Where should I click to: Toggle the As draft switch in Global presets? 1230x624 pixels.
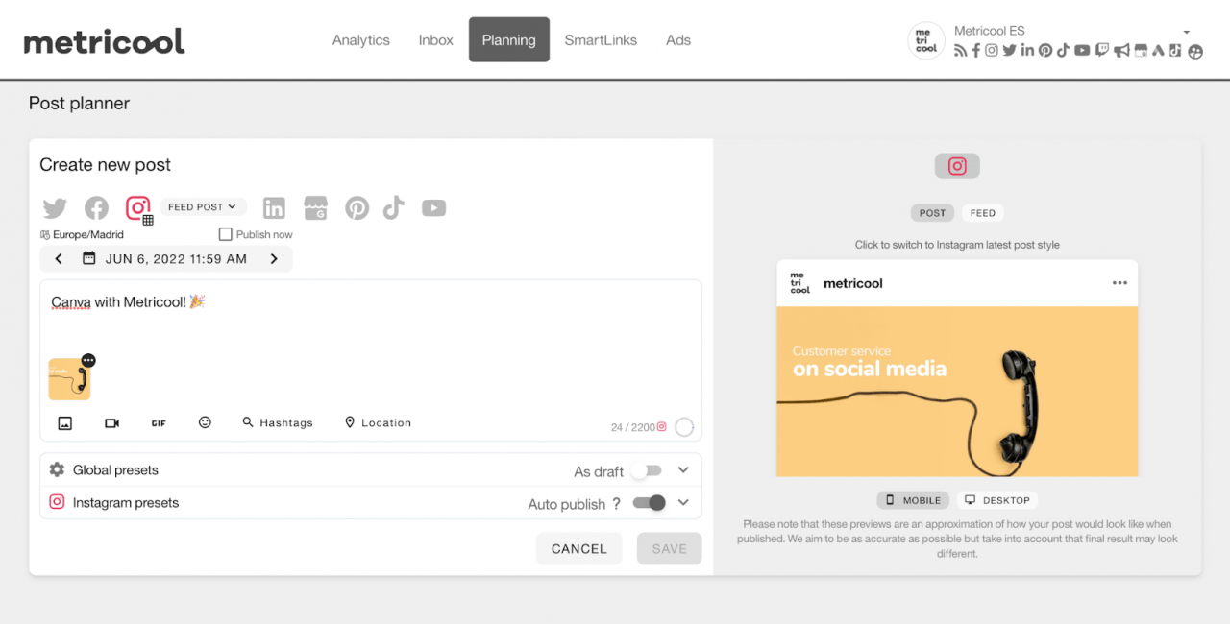647,470
